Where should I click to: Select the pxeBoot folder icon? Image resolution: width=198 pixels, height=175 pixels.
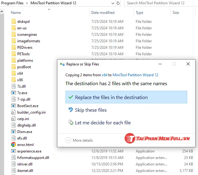14,67
